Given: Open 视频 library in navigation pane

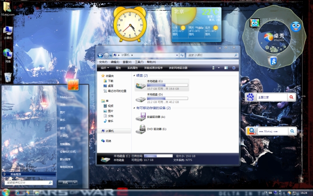Looking at the screenshot, I should coord(108,106).
